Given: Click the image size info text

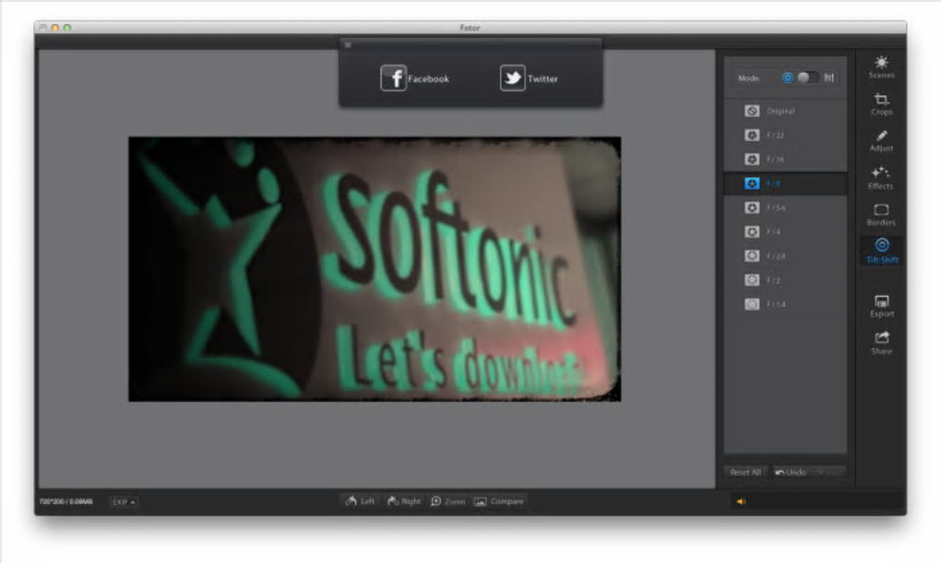Looking at the screenshot, I should pos(66,502).
